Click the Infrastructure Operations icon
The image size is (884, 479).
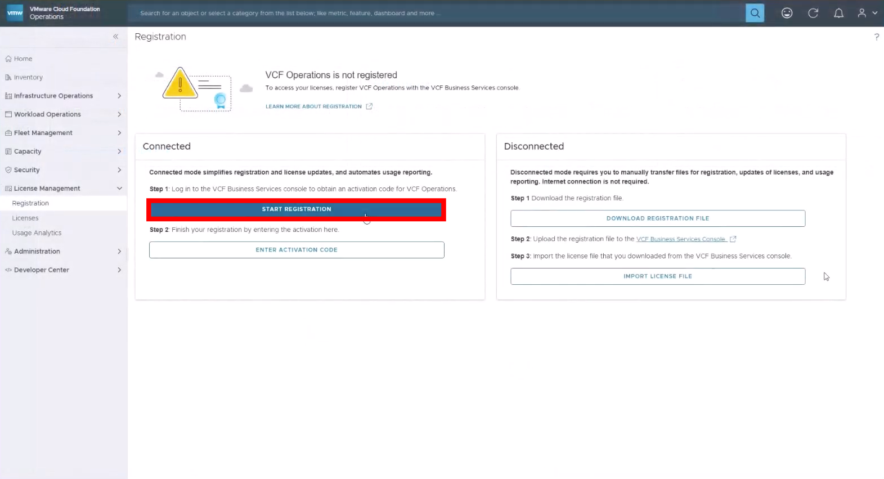(x=8, y=96)
